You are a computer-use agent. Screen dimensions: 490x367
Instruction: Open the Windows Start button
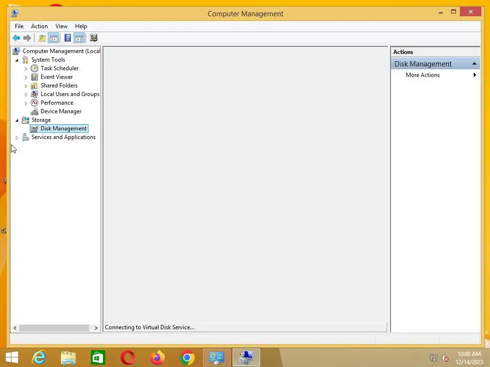click(x=12, y=357)
